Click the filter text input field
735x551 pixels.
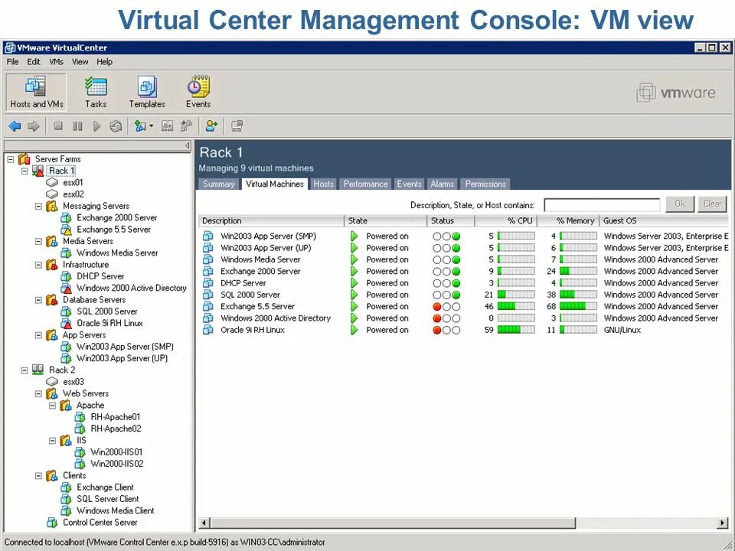click(x=602, y=205)
